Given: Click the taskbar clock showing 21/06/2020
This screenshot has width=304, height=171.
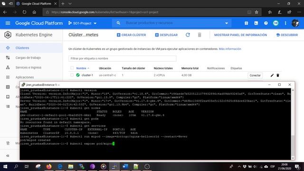Looking at the screenshot, I should 284,166.
